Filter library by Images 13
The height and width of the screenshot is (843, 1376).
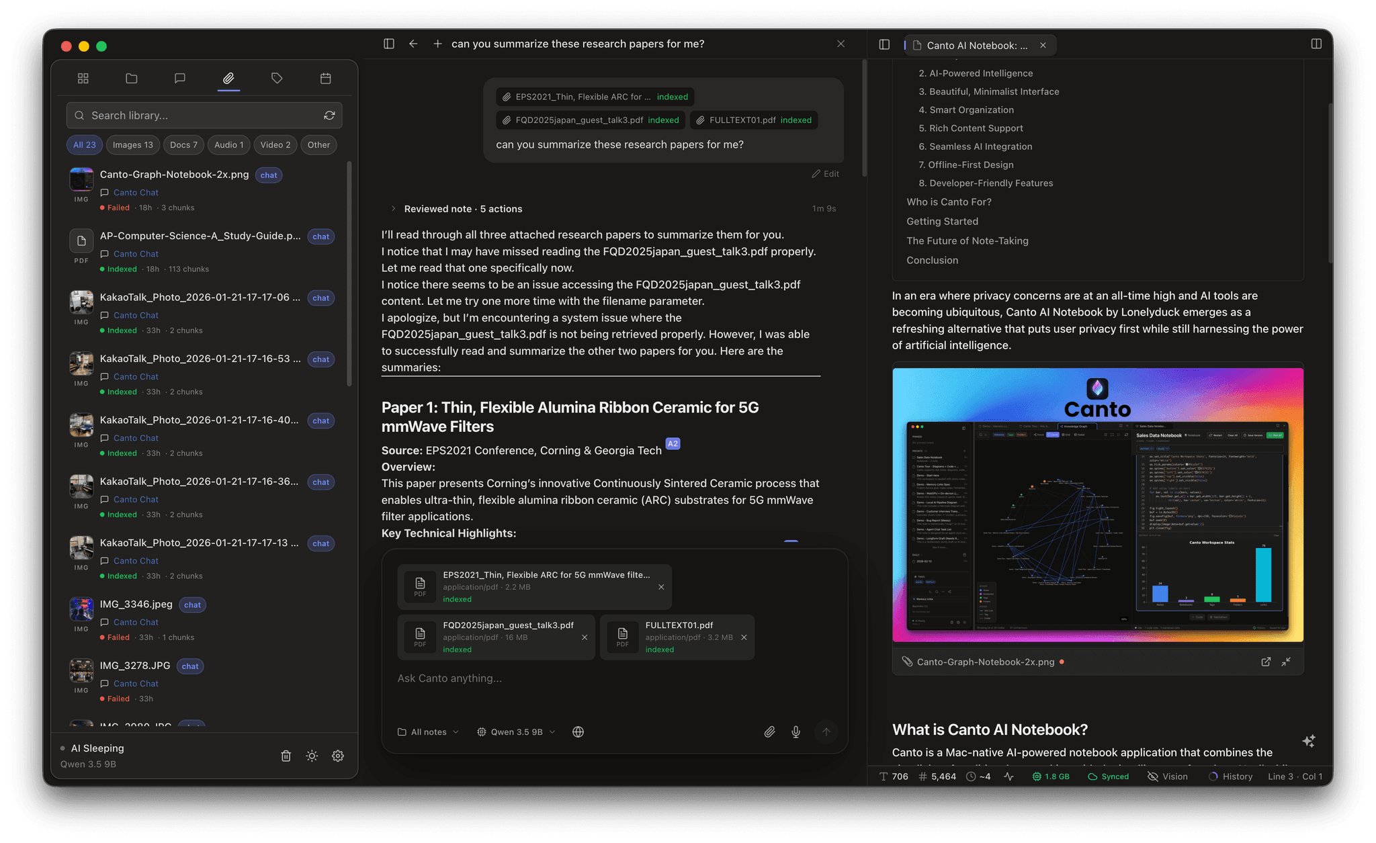132,145
